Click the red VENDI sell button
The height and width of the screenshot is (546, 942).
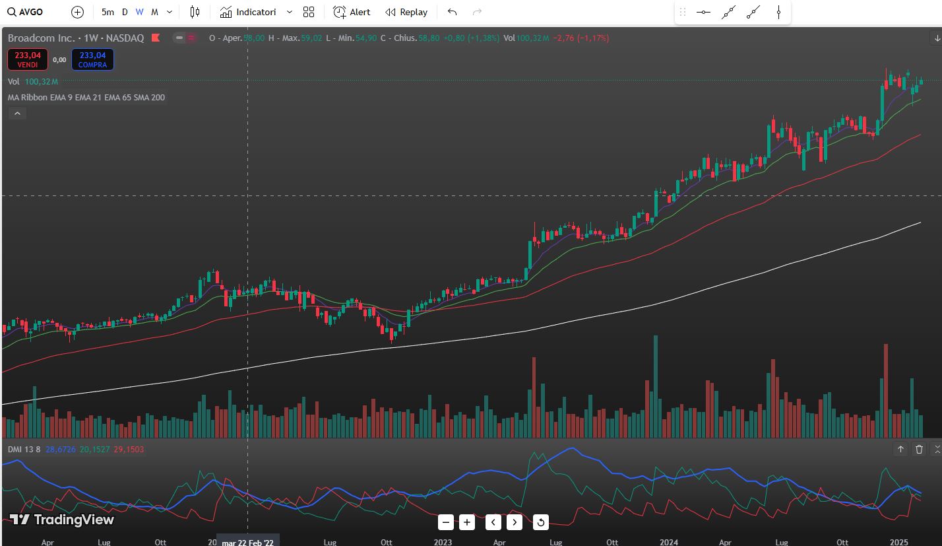point(28,59)
